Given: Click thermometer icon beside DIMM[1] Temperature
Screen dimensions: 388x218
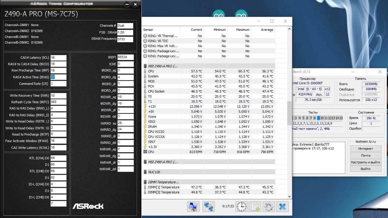Looking at the screenshot, I should pos(145,187).
